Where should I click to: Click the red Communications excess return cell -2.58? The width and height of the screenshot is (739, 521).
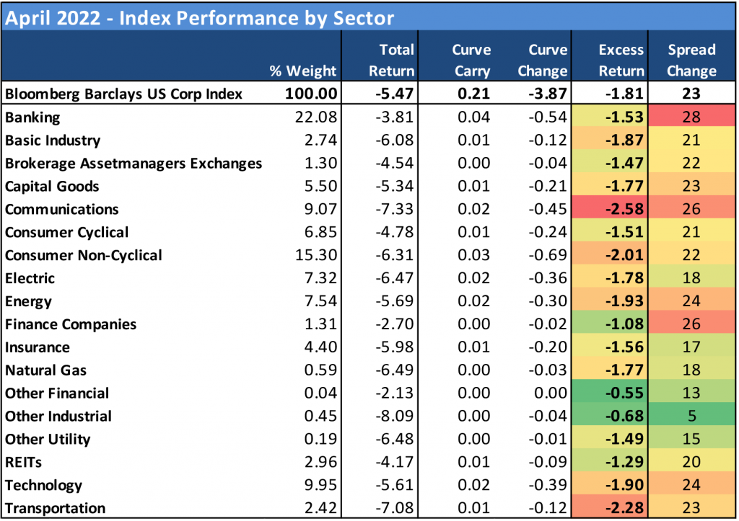click(x=620, y=209)
